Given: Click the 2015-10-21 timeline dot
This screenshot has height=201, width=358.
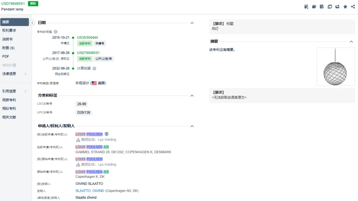Looking at the screenshot, I should (x=73, y=38).
